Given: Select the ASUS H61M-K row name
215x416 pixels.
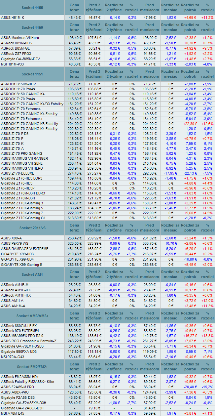Looking at the screenshot, I should pos(13,18).
